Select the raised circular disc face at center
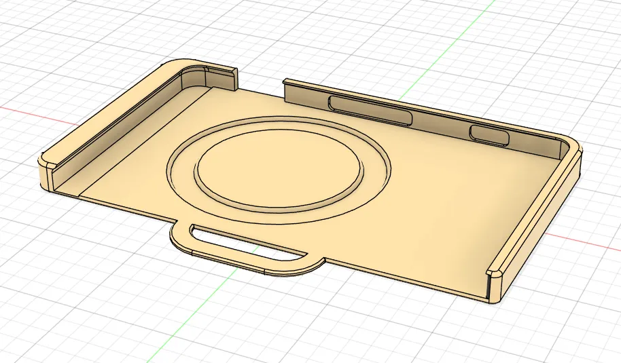 (x=279, y=167)
